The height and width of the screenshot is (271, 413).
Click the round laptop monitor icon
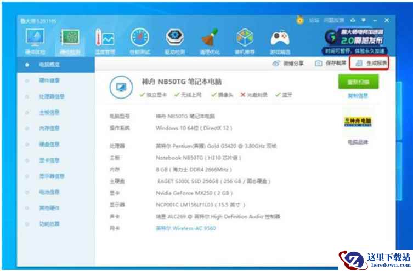(121, 87)
